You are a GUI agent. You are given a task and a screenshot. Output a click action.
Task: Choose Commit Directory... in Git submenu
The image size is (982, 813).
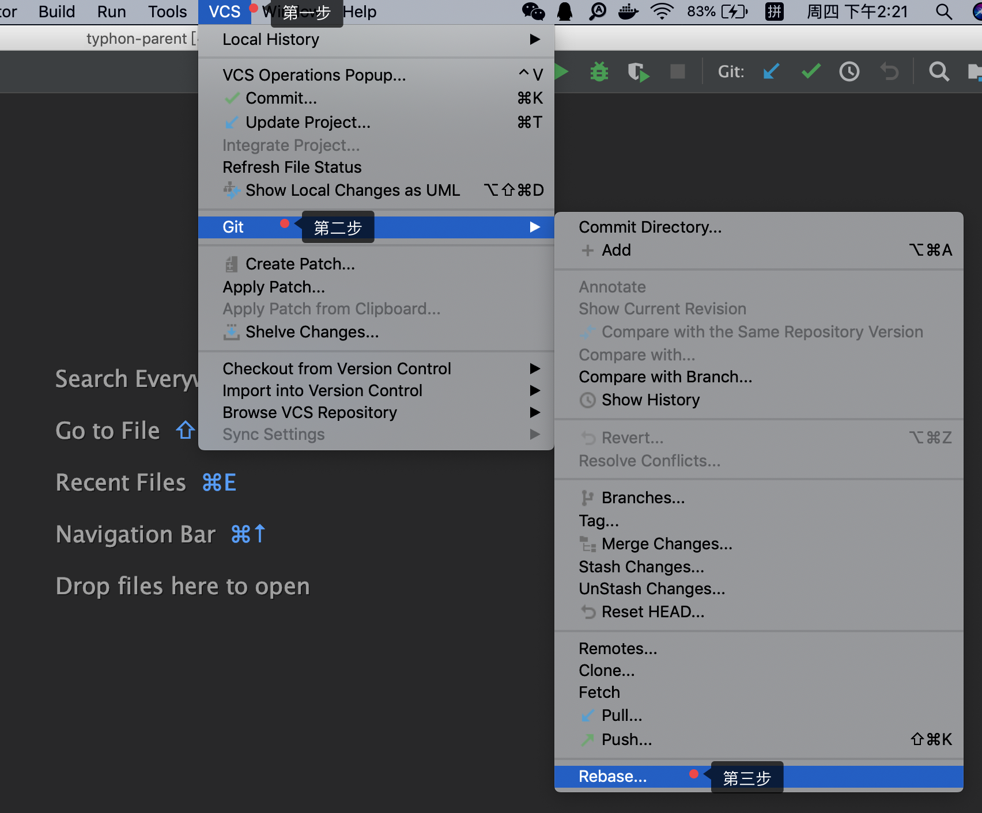point(759,227)
